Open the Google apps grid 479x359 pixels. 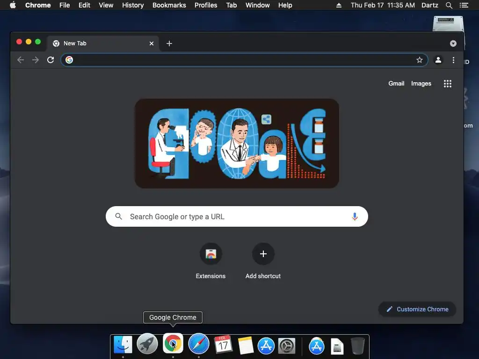(x=448, y=84)
